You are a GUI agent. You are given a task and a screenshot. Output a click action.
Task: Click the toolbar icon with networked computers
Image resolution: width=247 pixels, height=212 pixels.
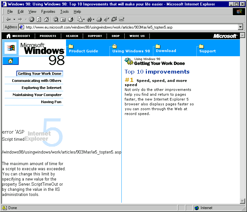coord(121,19)
